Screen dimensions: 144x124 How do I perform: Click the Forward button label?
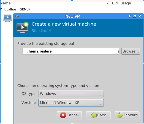coord(131,115)
